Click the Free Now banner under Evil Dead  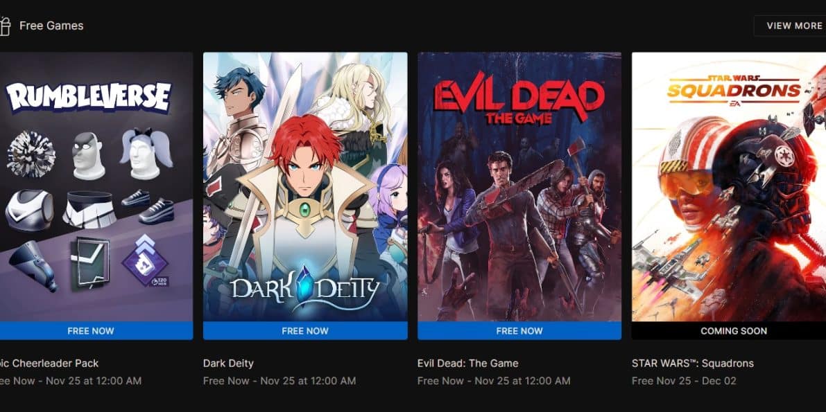[x=519, y=331]
